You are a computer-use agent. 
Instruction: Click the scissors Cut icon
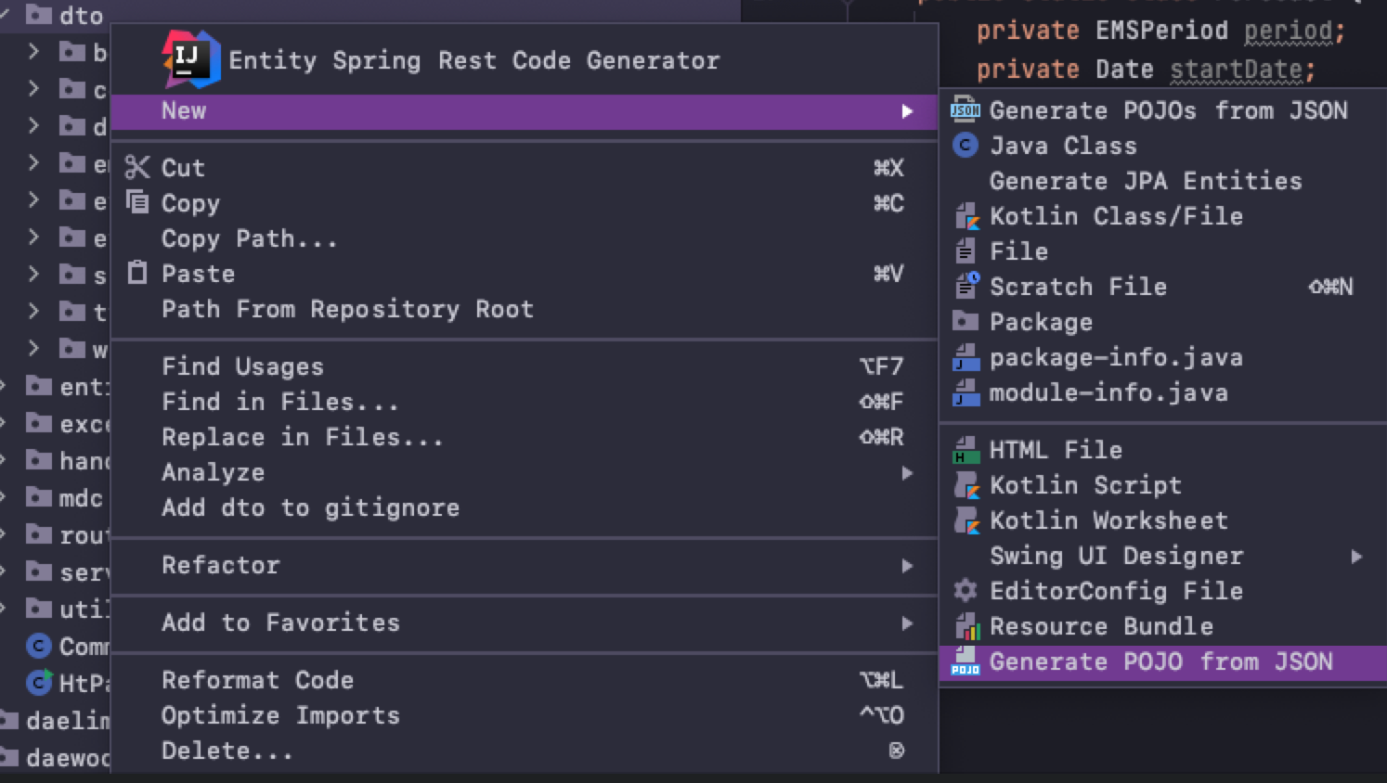point(137,167)
